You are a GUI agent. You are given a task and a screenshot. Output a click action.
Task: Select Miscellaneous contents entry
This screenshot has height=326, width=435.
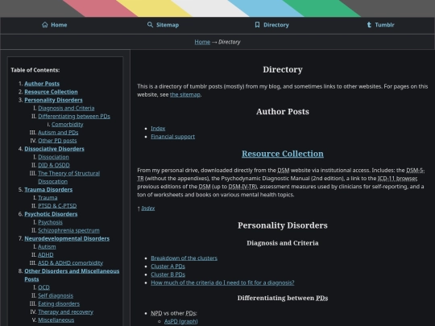[x=56, y=320]
